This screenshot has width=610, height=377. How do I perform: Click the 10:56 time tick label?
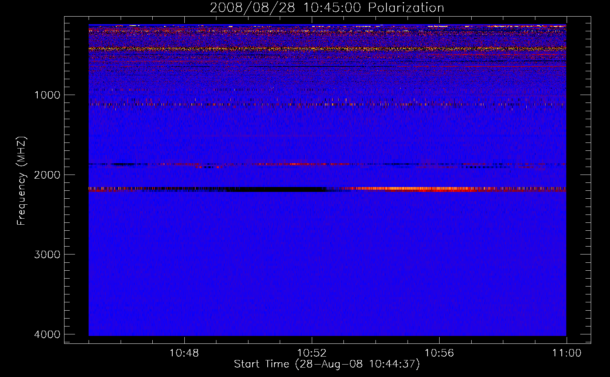point(439,353)
